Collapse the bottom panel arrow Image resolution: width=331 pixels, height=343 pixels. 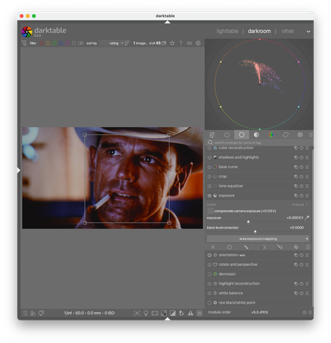[168, 318]
